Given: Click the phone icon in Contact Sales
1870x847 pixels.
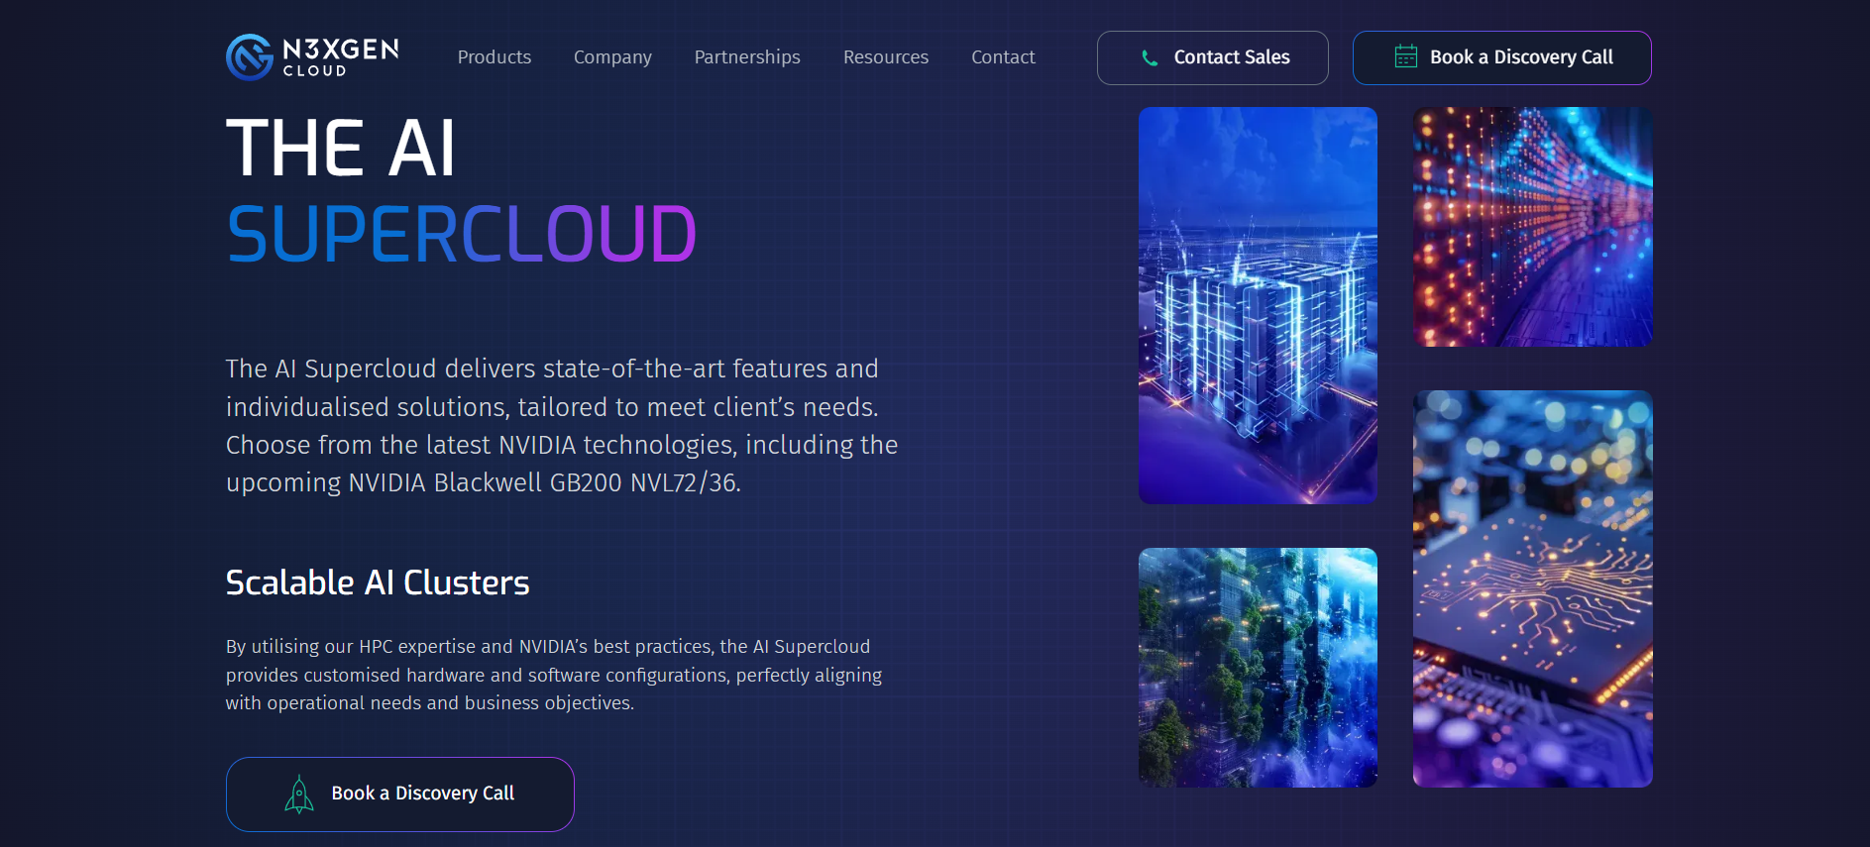Looking at the screenshot, I should pos(1150,57).
